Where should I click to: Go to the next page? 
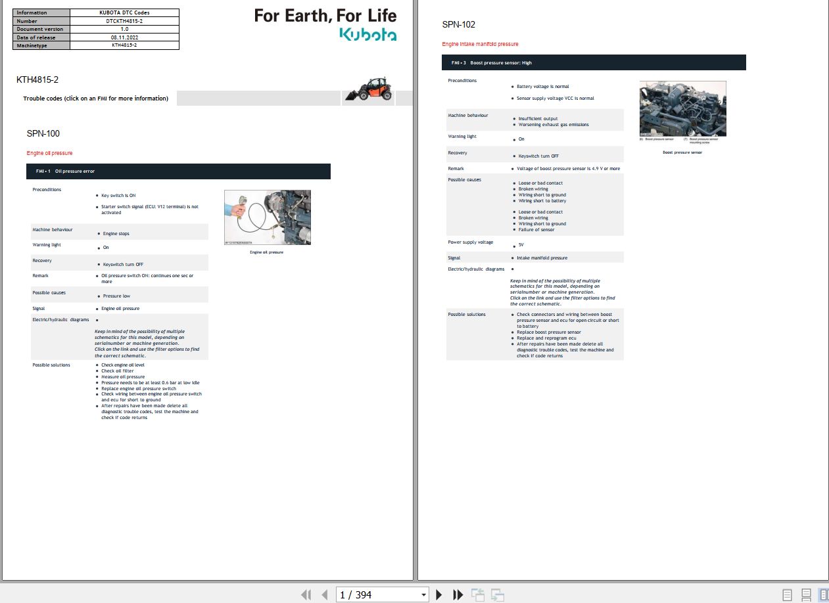click(x=439, y=594)
